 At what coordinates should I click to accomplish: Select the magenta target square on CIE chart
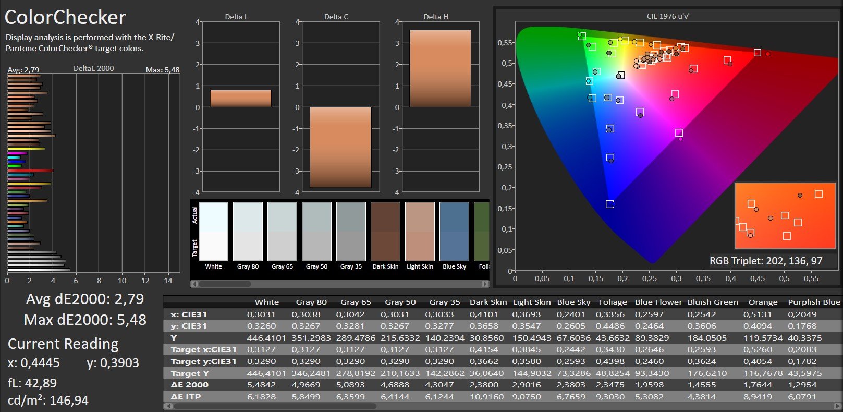pos(679,133)
